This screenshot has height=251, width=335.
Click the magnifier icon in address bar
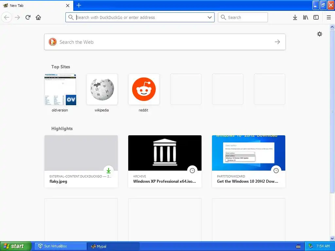pos(71,17)
